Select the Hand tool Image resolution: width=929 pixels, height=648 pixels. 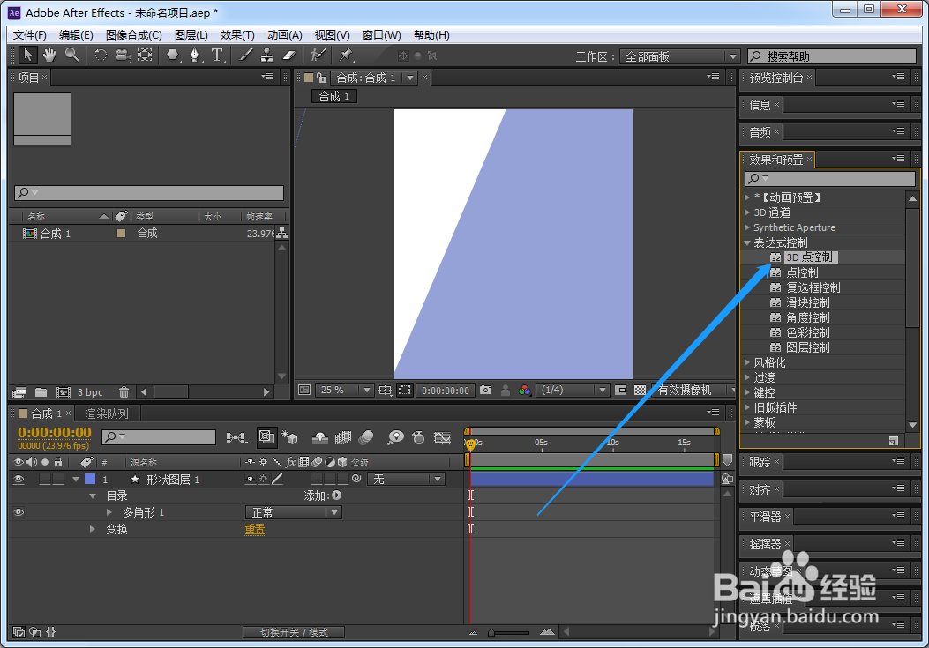tap(49, 56)
